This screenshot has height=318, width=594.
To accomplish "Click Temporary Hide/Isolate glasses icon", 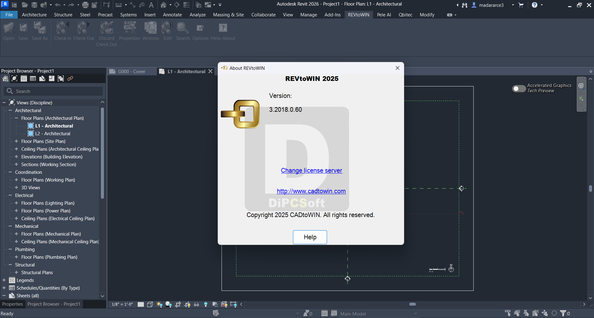I will (196, 304).
